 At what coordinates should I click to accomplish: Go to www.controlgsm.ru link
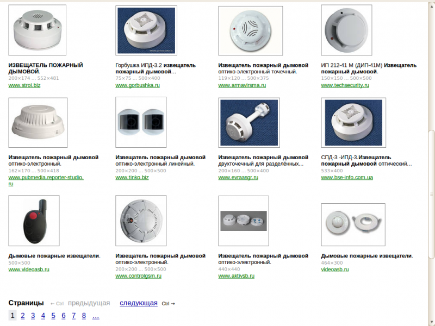139,276
